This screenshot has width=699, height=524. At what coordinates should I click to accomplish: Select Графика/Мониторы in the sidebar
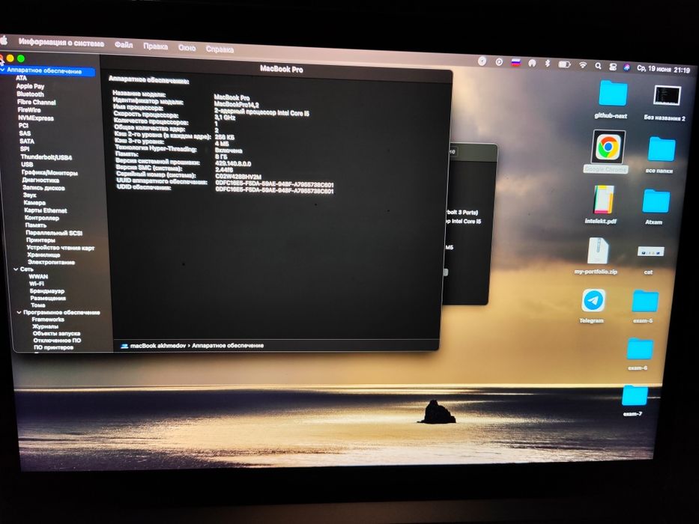click(49, 172)
